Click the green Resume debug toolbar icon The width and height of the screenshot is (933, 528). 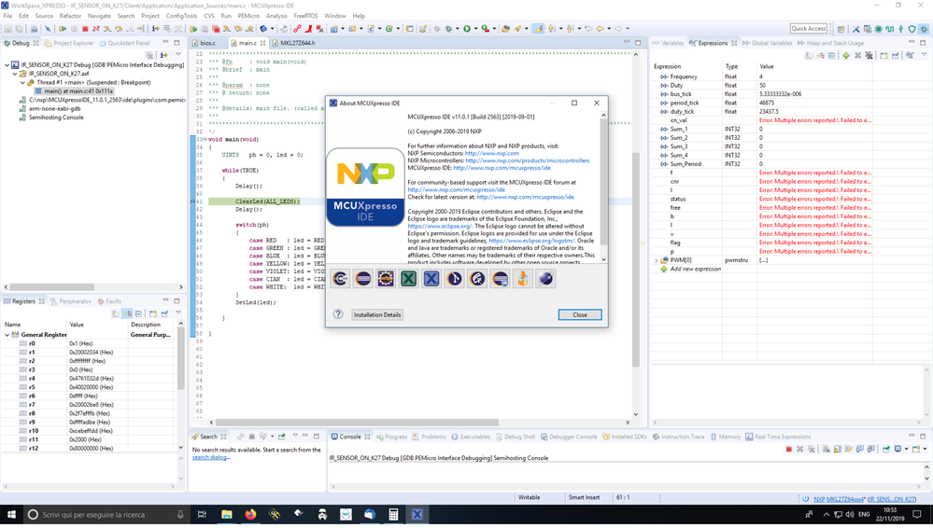tap(62, 29)
